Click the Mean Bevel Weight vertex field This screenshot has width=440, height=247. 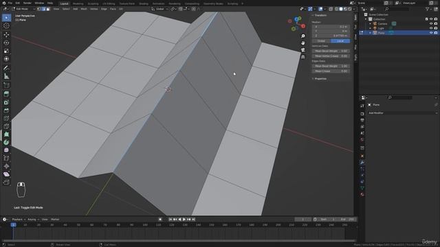point(331,51)
